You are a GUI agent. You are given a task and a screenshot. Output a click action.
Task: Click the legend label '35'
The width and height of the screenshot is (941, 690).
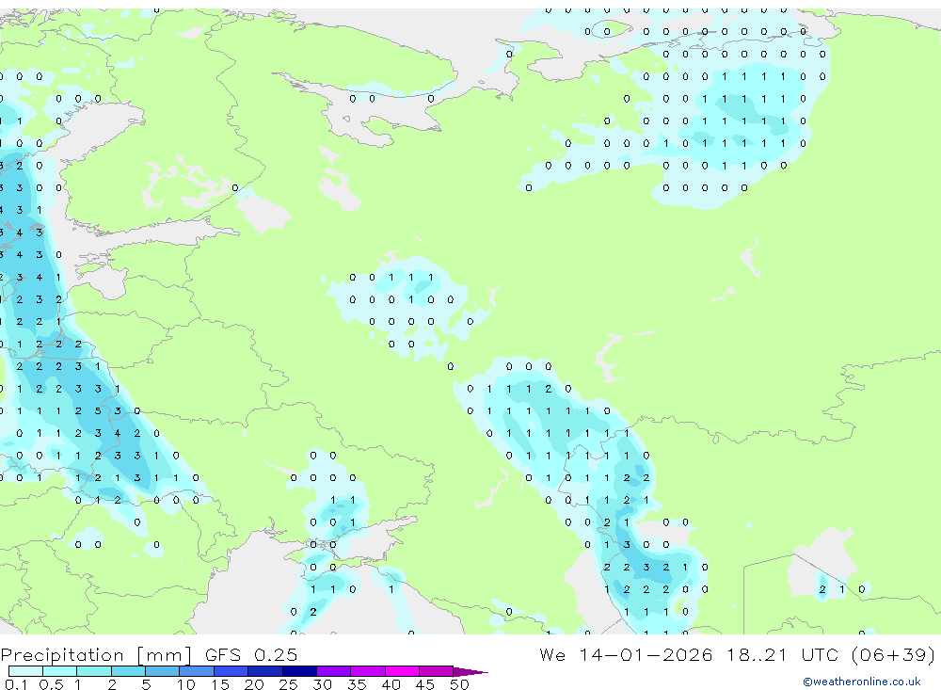[357, 684]
